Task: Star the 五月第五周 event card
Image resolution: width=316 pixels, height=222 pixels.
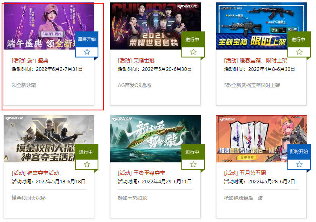Action: [x=299, y=164]
